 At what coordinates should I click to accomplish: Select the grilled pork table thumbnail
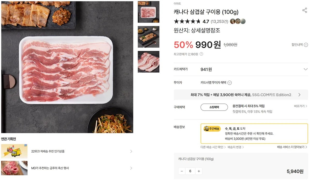click(149, 37)
